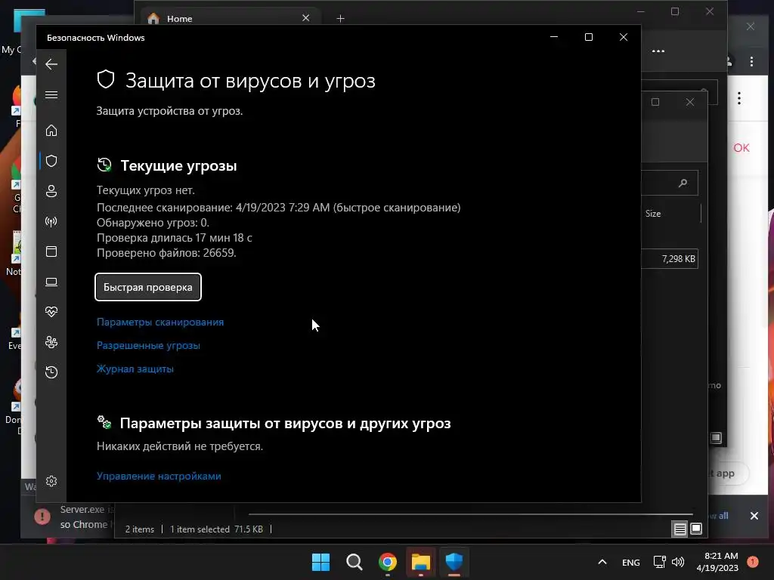Open the Параметры сканирования link
This screenshot has height=580, width=774.
pos(160,322)
